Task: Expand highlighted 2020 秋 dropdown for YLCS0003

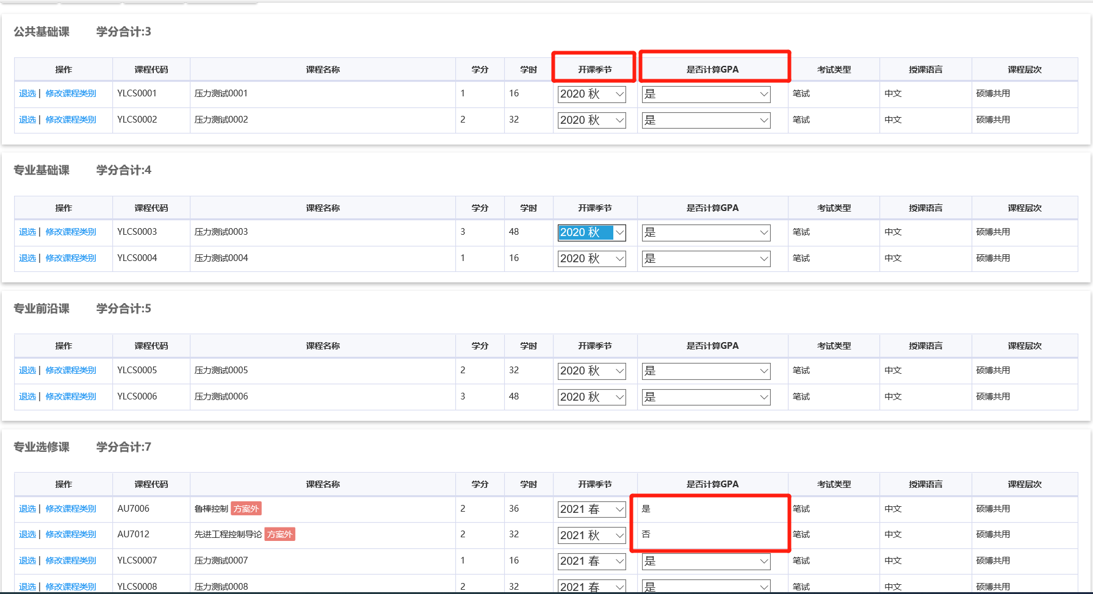Action: click(x=591, y=232)
